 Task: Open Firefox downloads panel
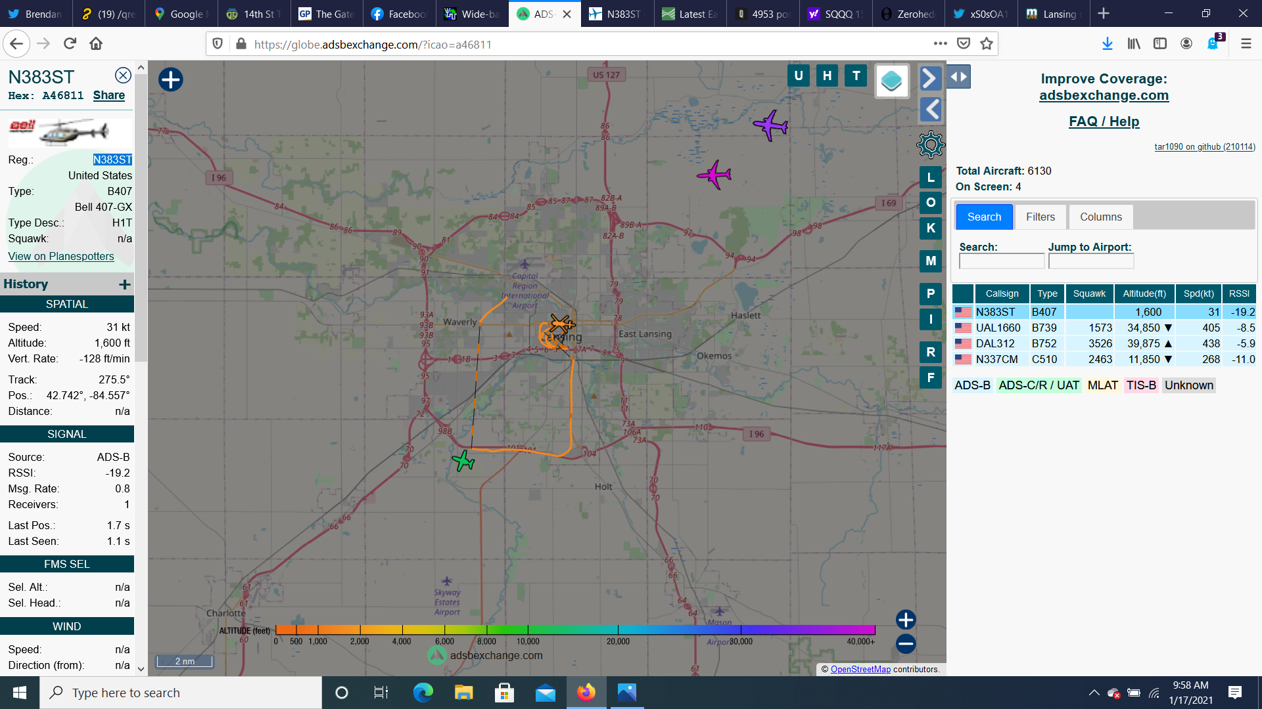(1107, 44)
